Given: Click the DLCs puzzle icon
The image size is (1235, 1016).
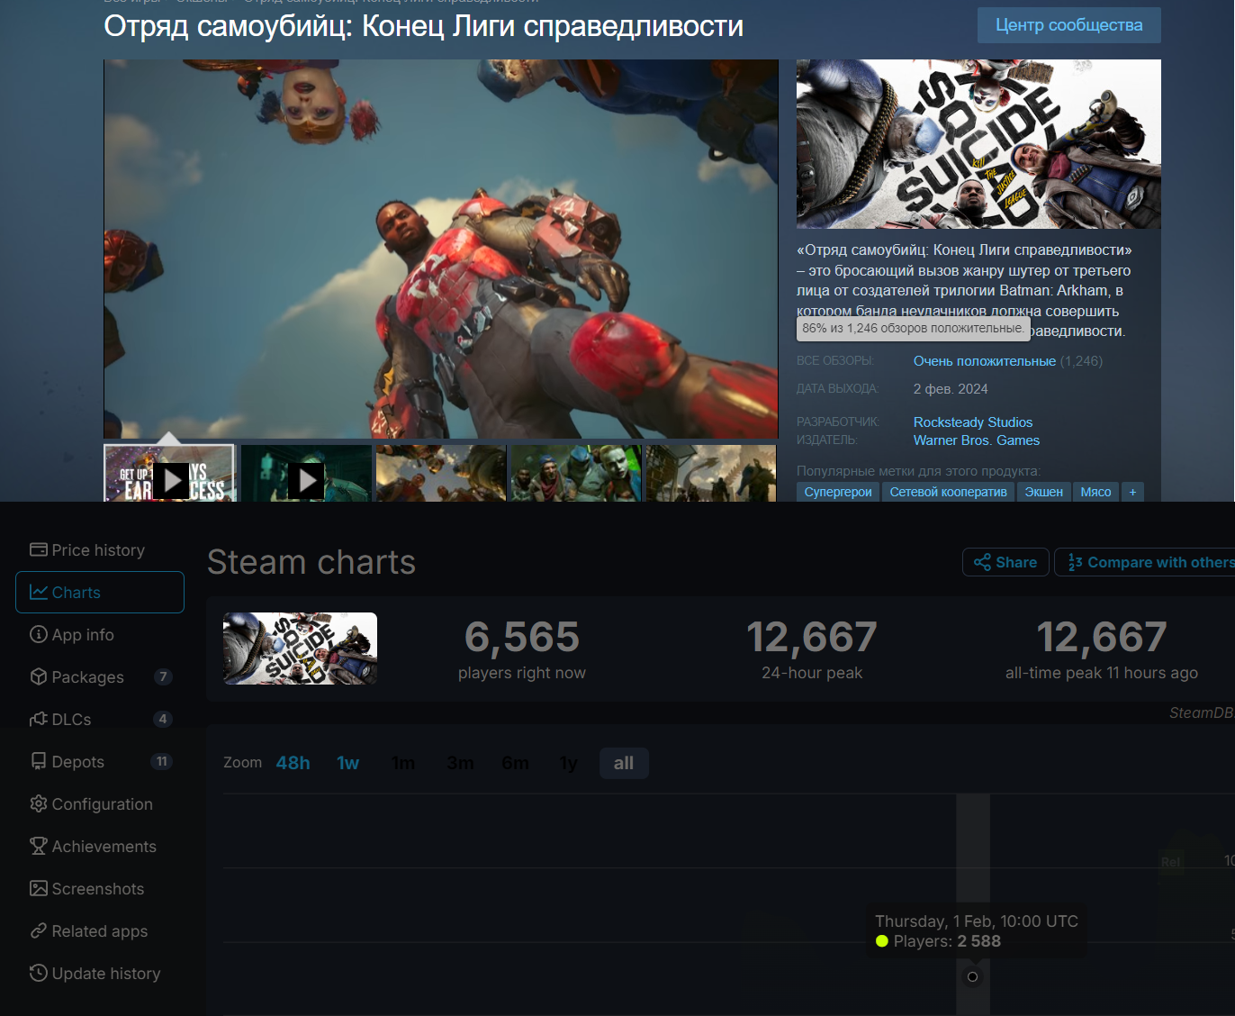Looking at the screenshot, I should pos(39,719).
